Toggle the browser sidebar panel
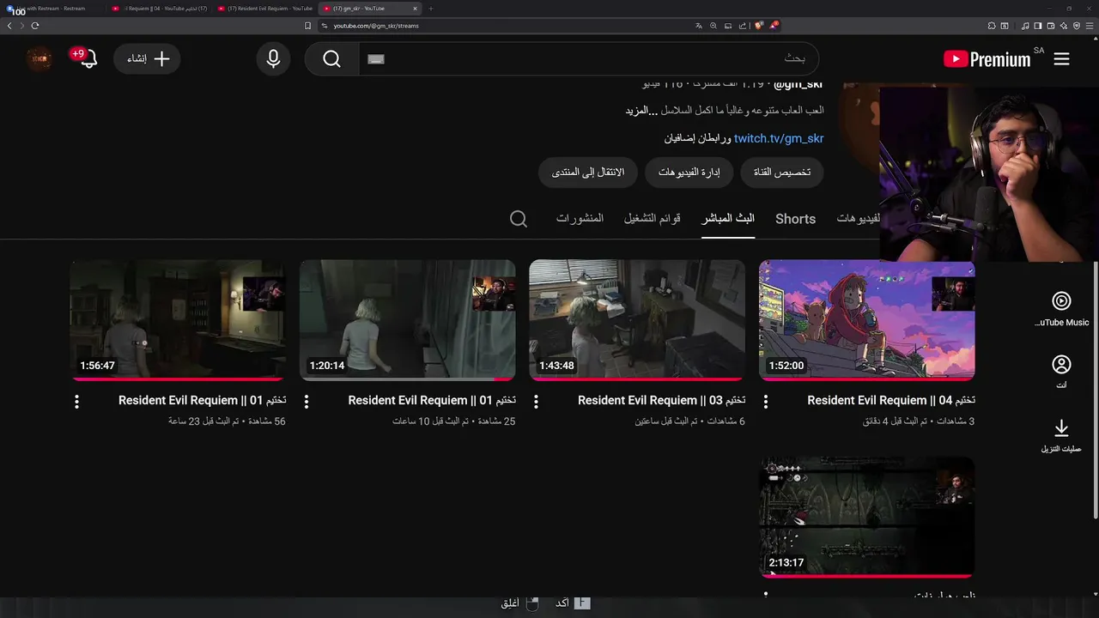 (x=1037, y=26)
